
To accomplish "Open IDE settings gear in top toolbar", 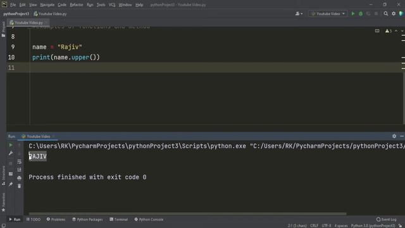I will click(x=394, y=14).
